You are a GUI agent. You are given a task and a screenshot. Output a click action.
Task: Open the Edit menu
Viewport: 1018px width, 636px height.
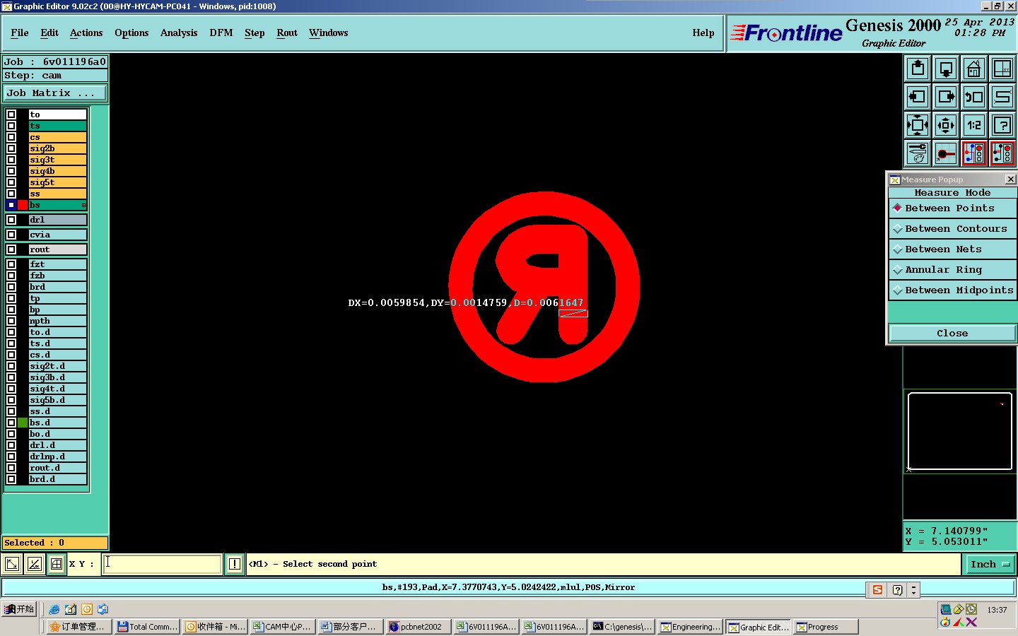49,33
